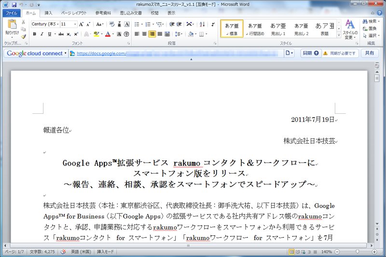The width and height of the screenshot is (386, 257).
Task: Click the Grow Font icon
Action: point(81,24)
